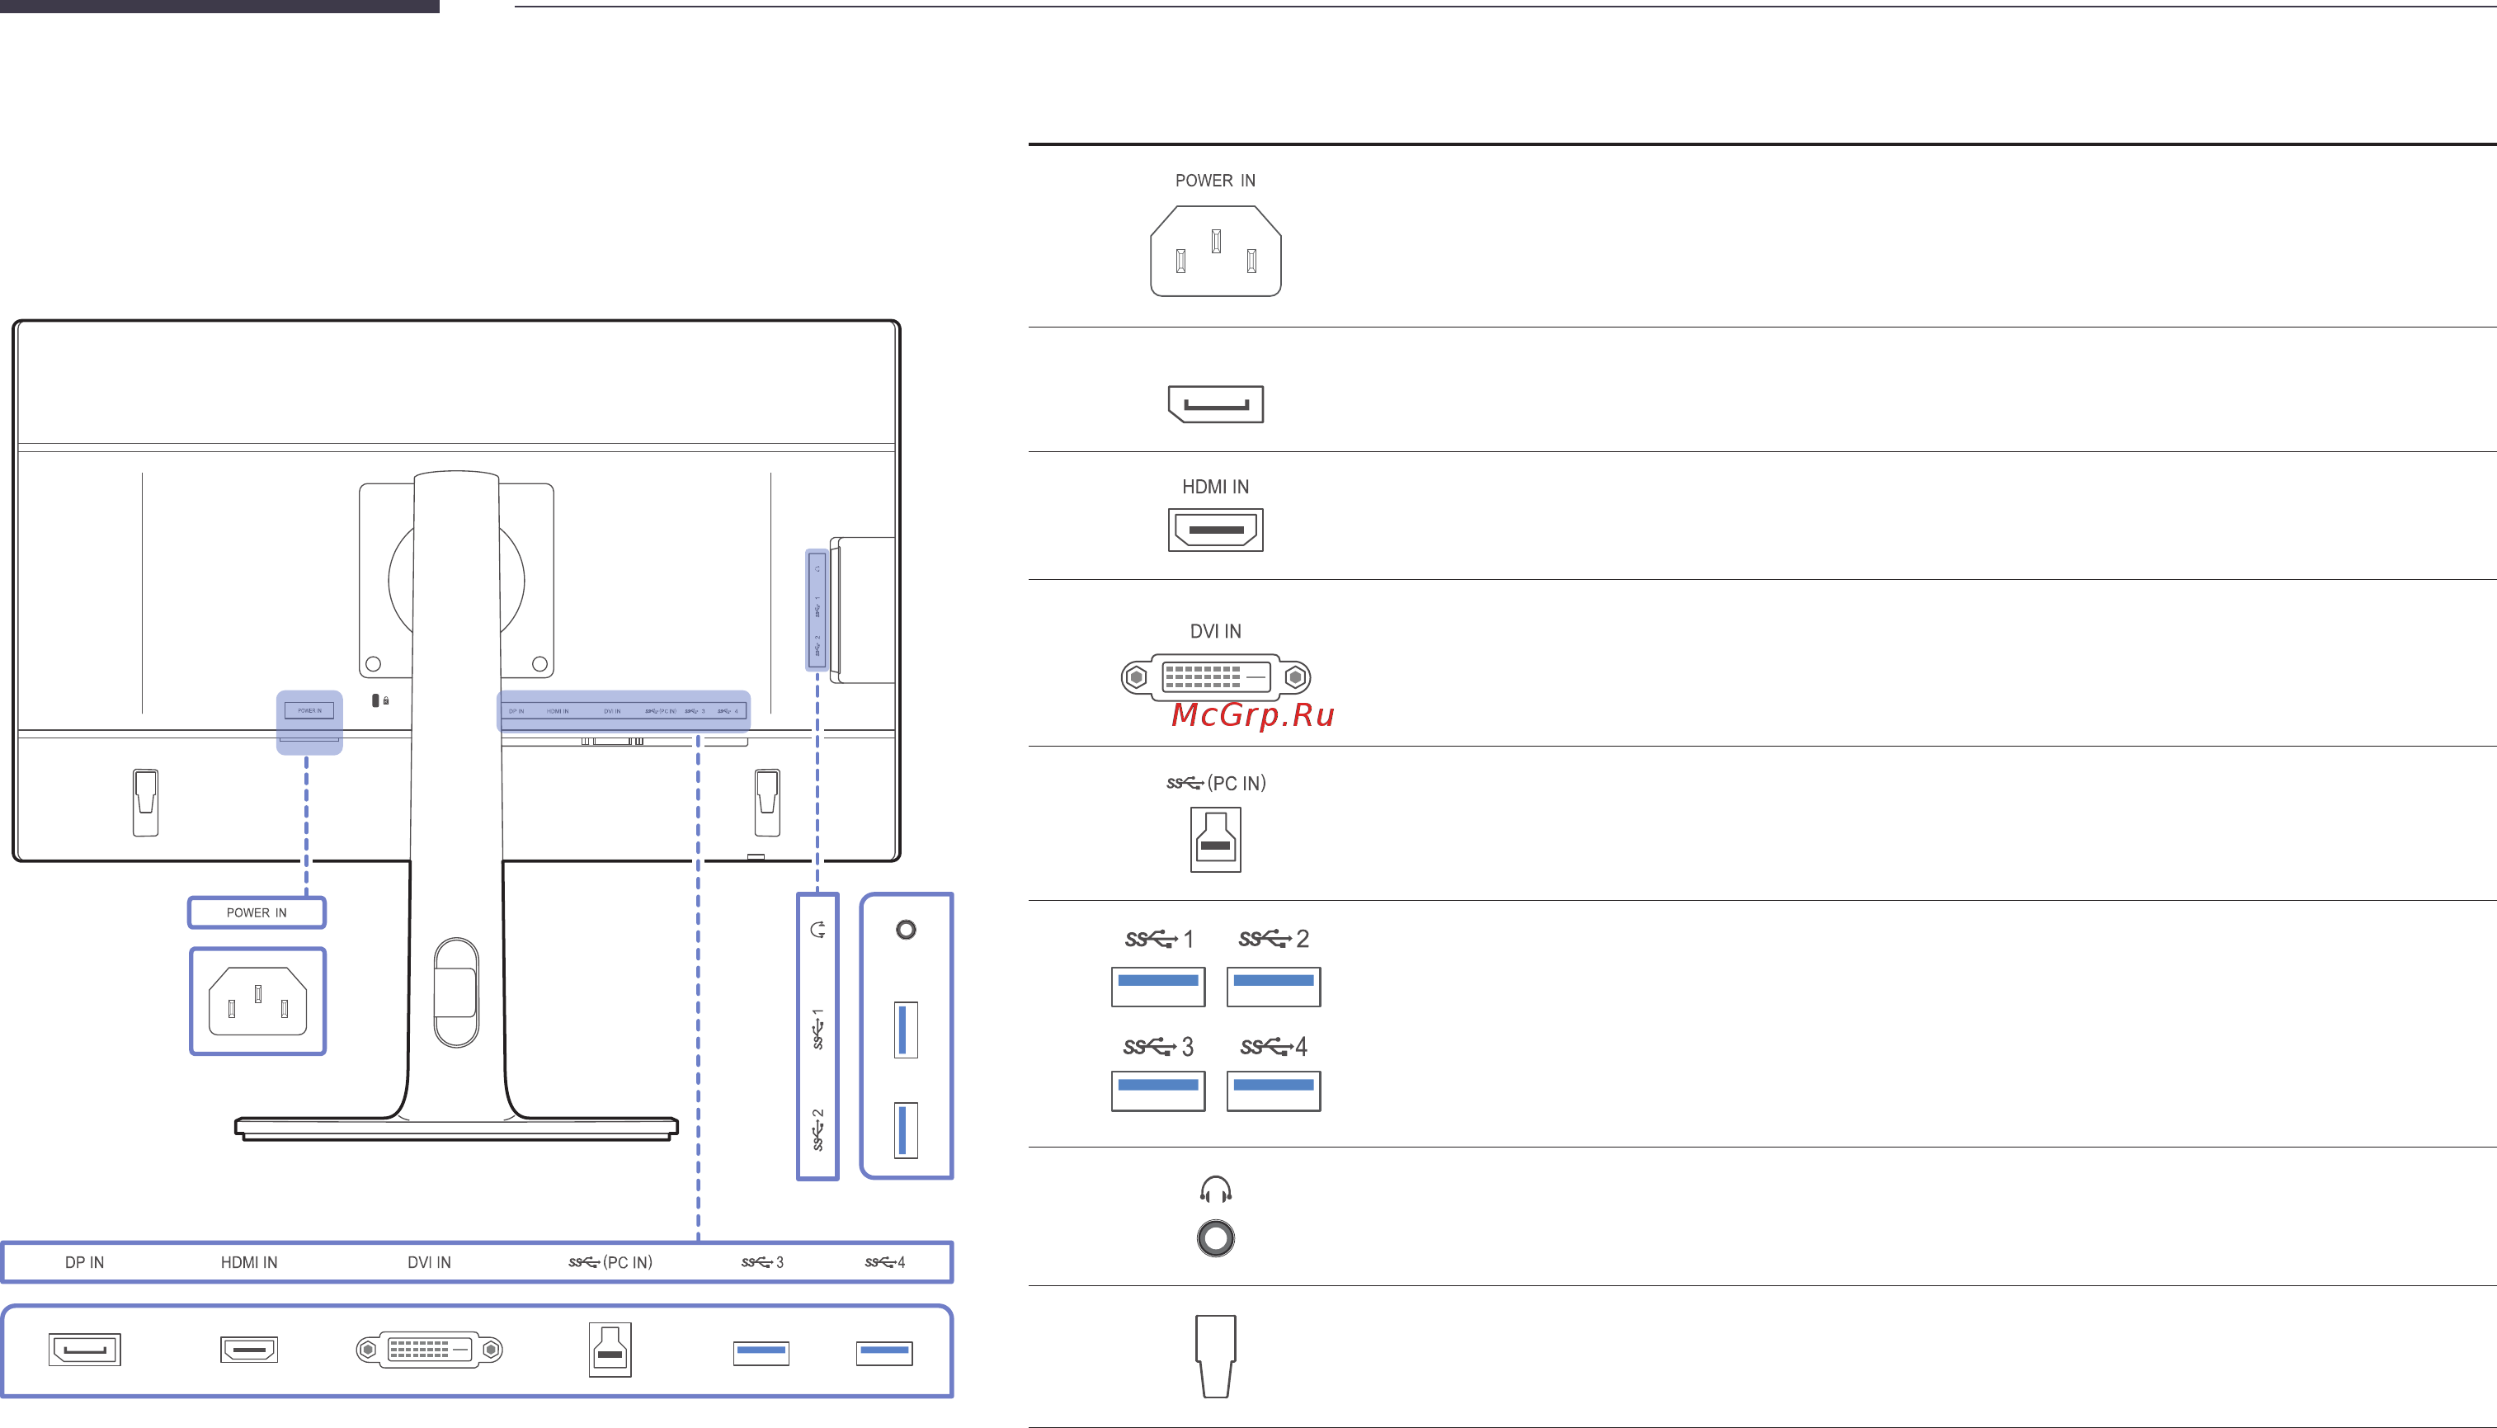Click the USB 3 label in the bottom strip
This screenshot has height=1428, width=2497.
coord(762,1262)
